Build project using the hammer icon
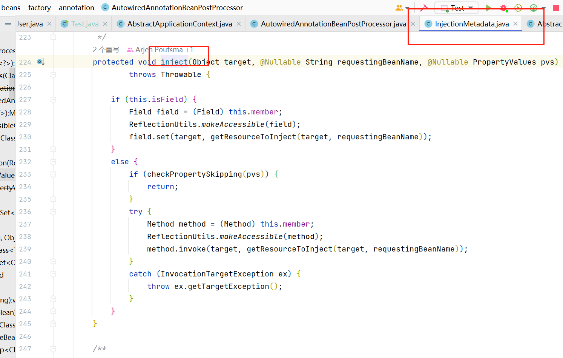Viewport: 563px width, 358px height. 424,8
